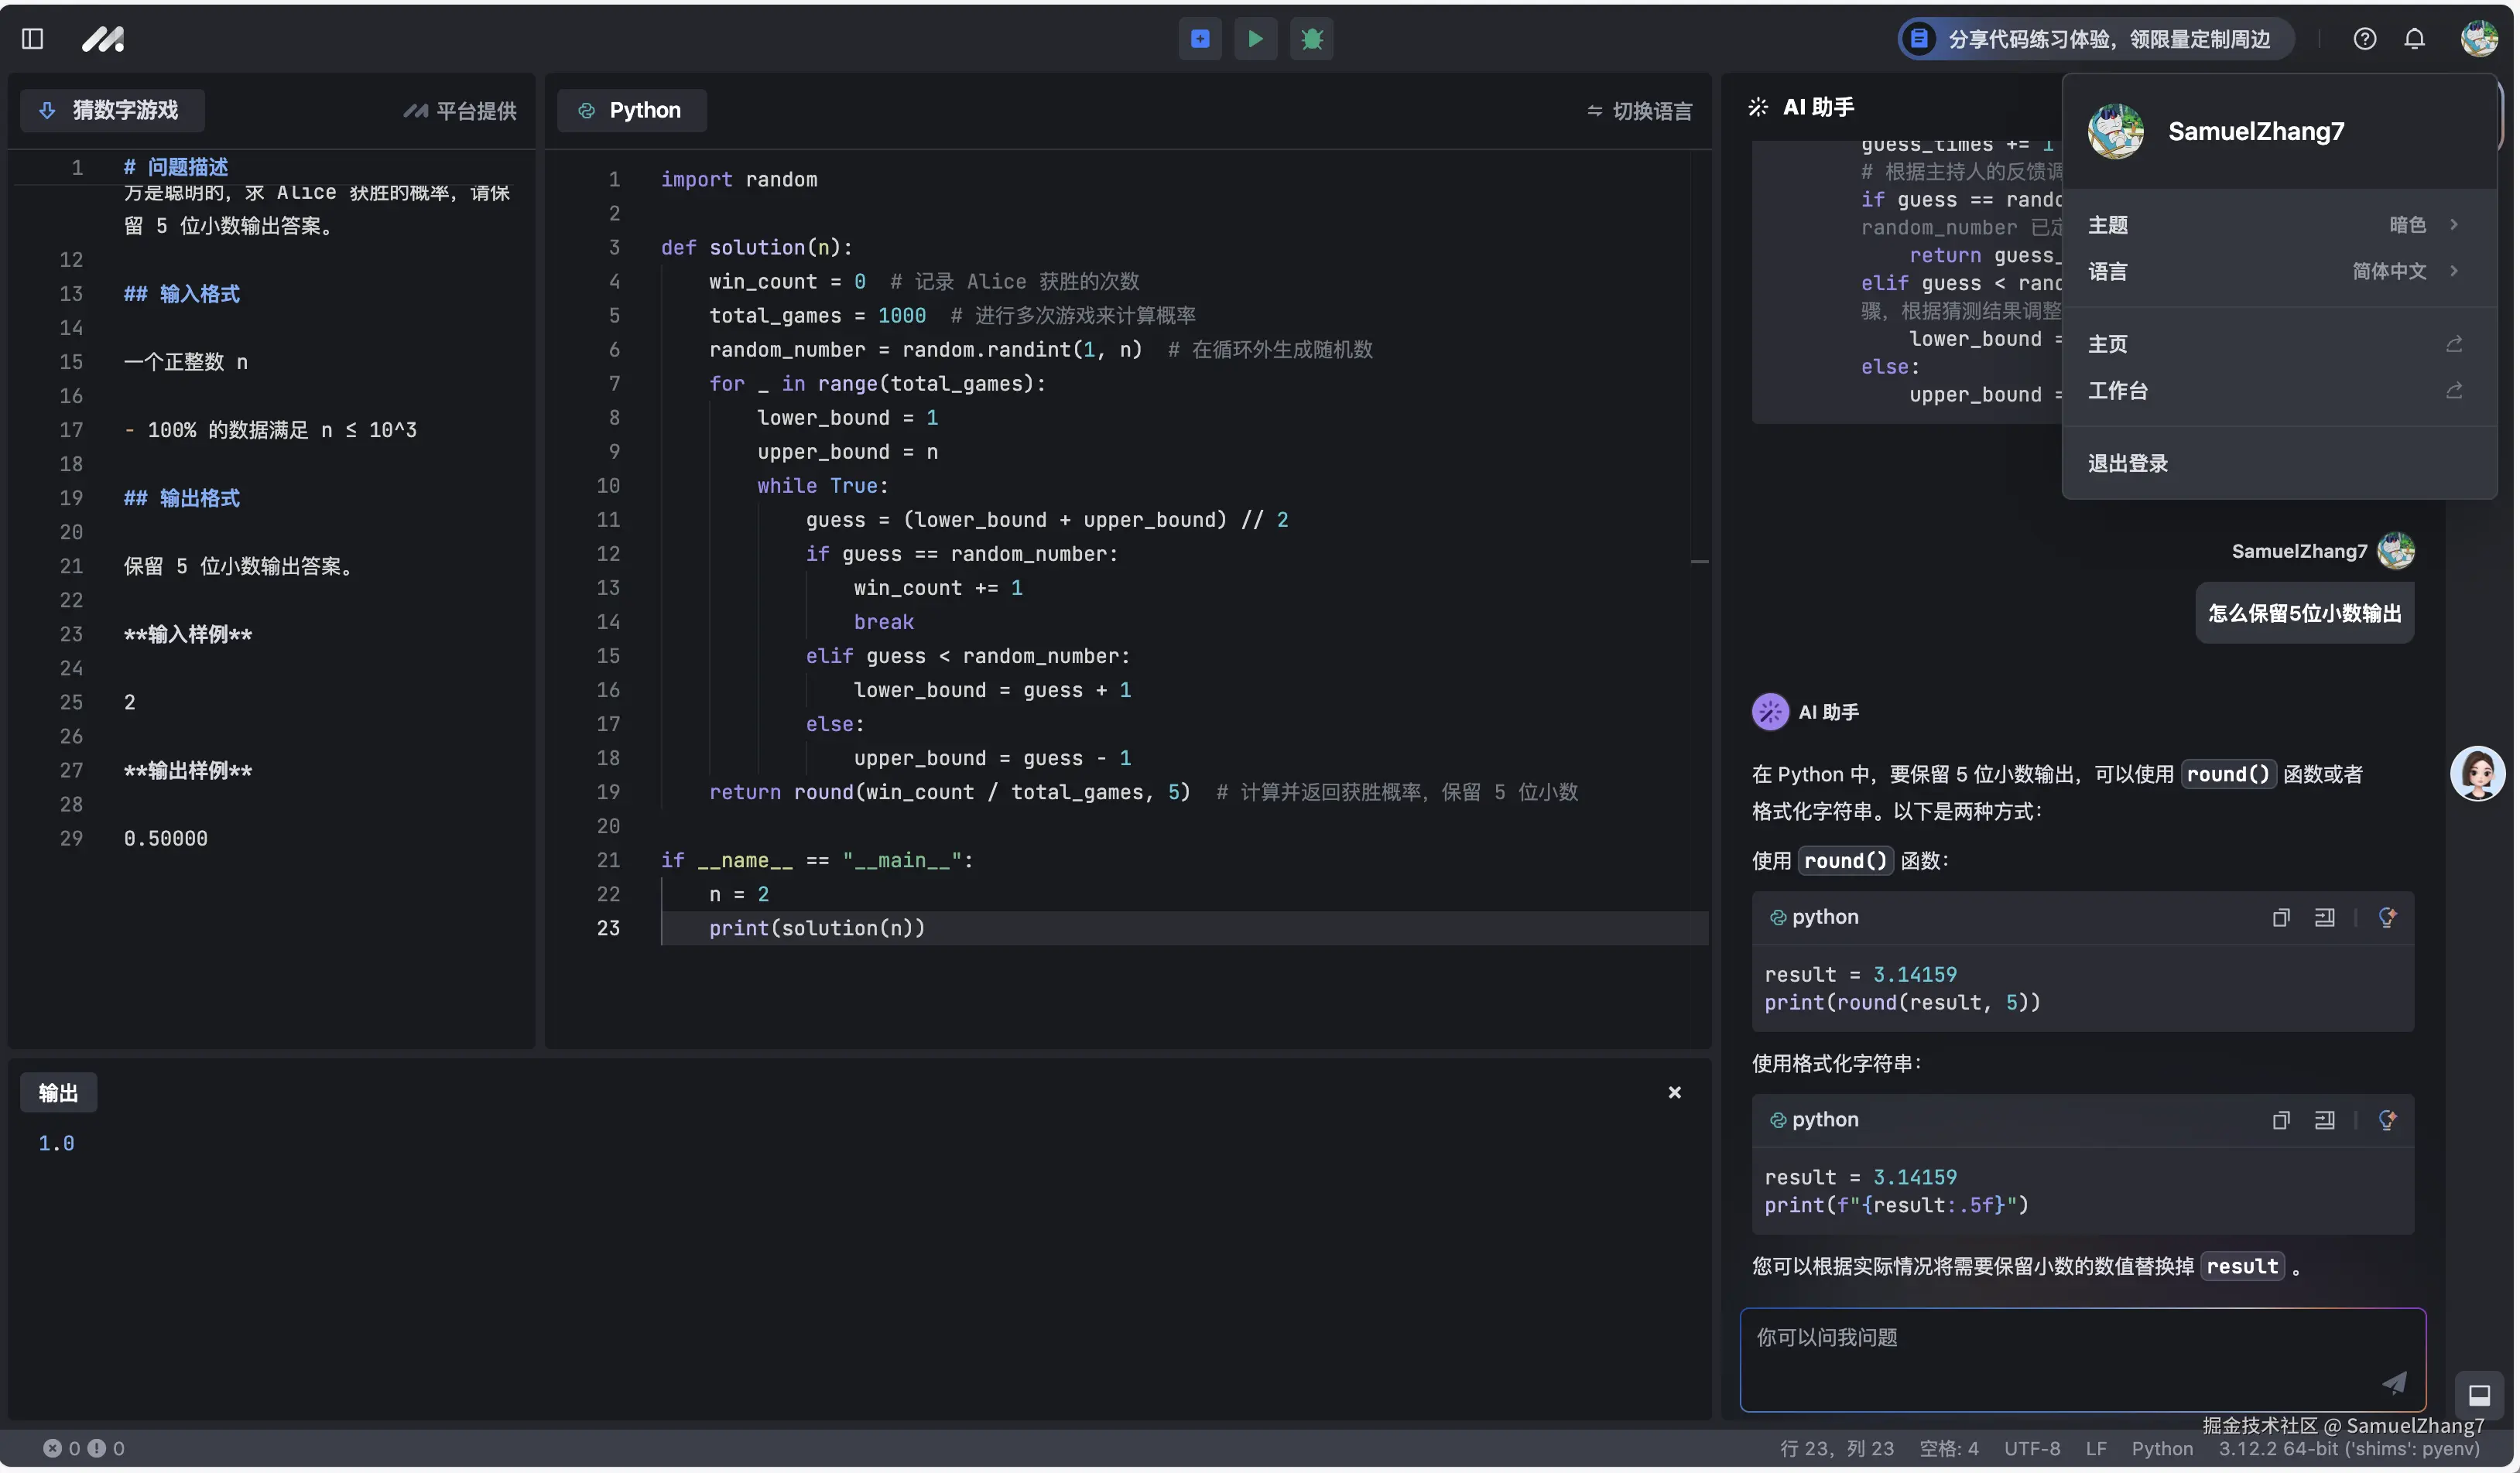Screen dimensions: 2520x1473
Task: Open the help question mark icon
Action: pos(2364,39)
